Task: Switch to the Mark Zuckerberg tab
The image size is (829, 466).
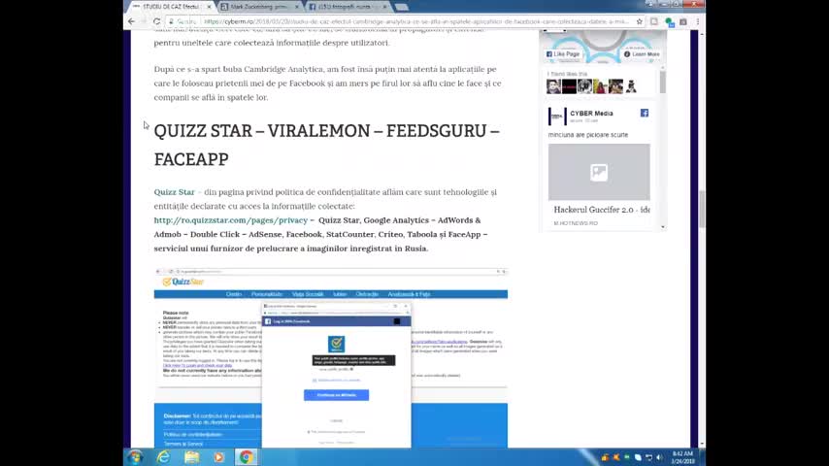Action: point(259,7)
